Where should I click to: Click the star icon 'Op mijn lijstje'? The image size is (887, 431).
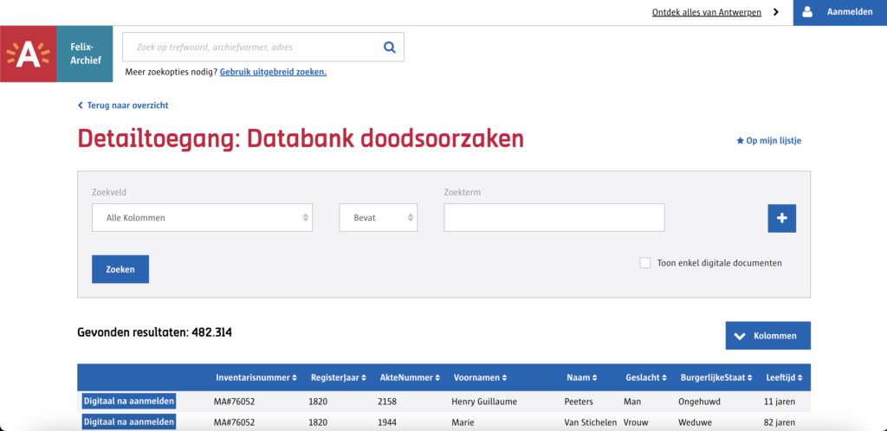(x=740, y=140)
